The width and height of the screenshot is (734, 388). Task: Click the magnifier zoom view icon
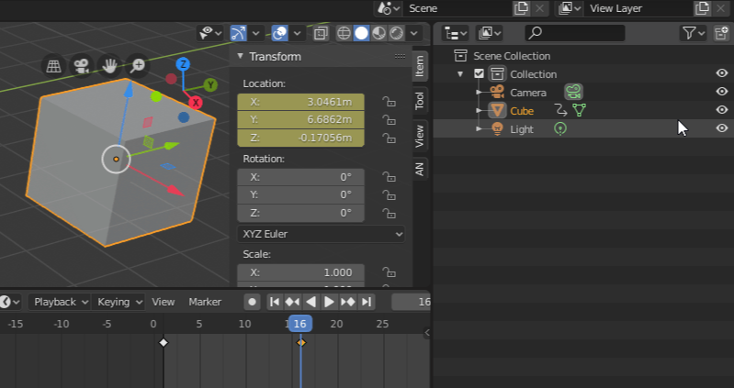[137, 66]
